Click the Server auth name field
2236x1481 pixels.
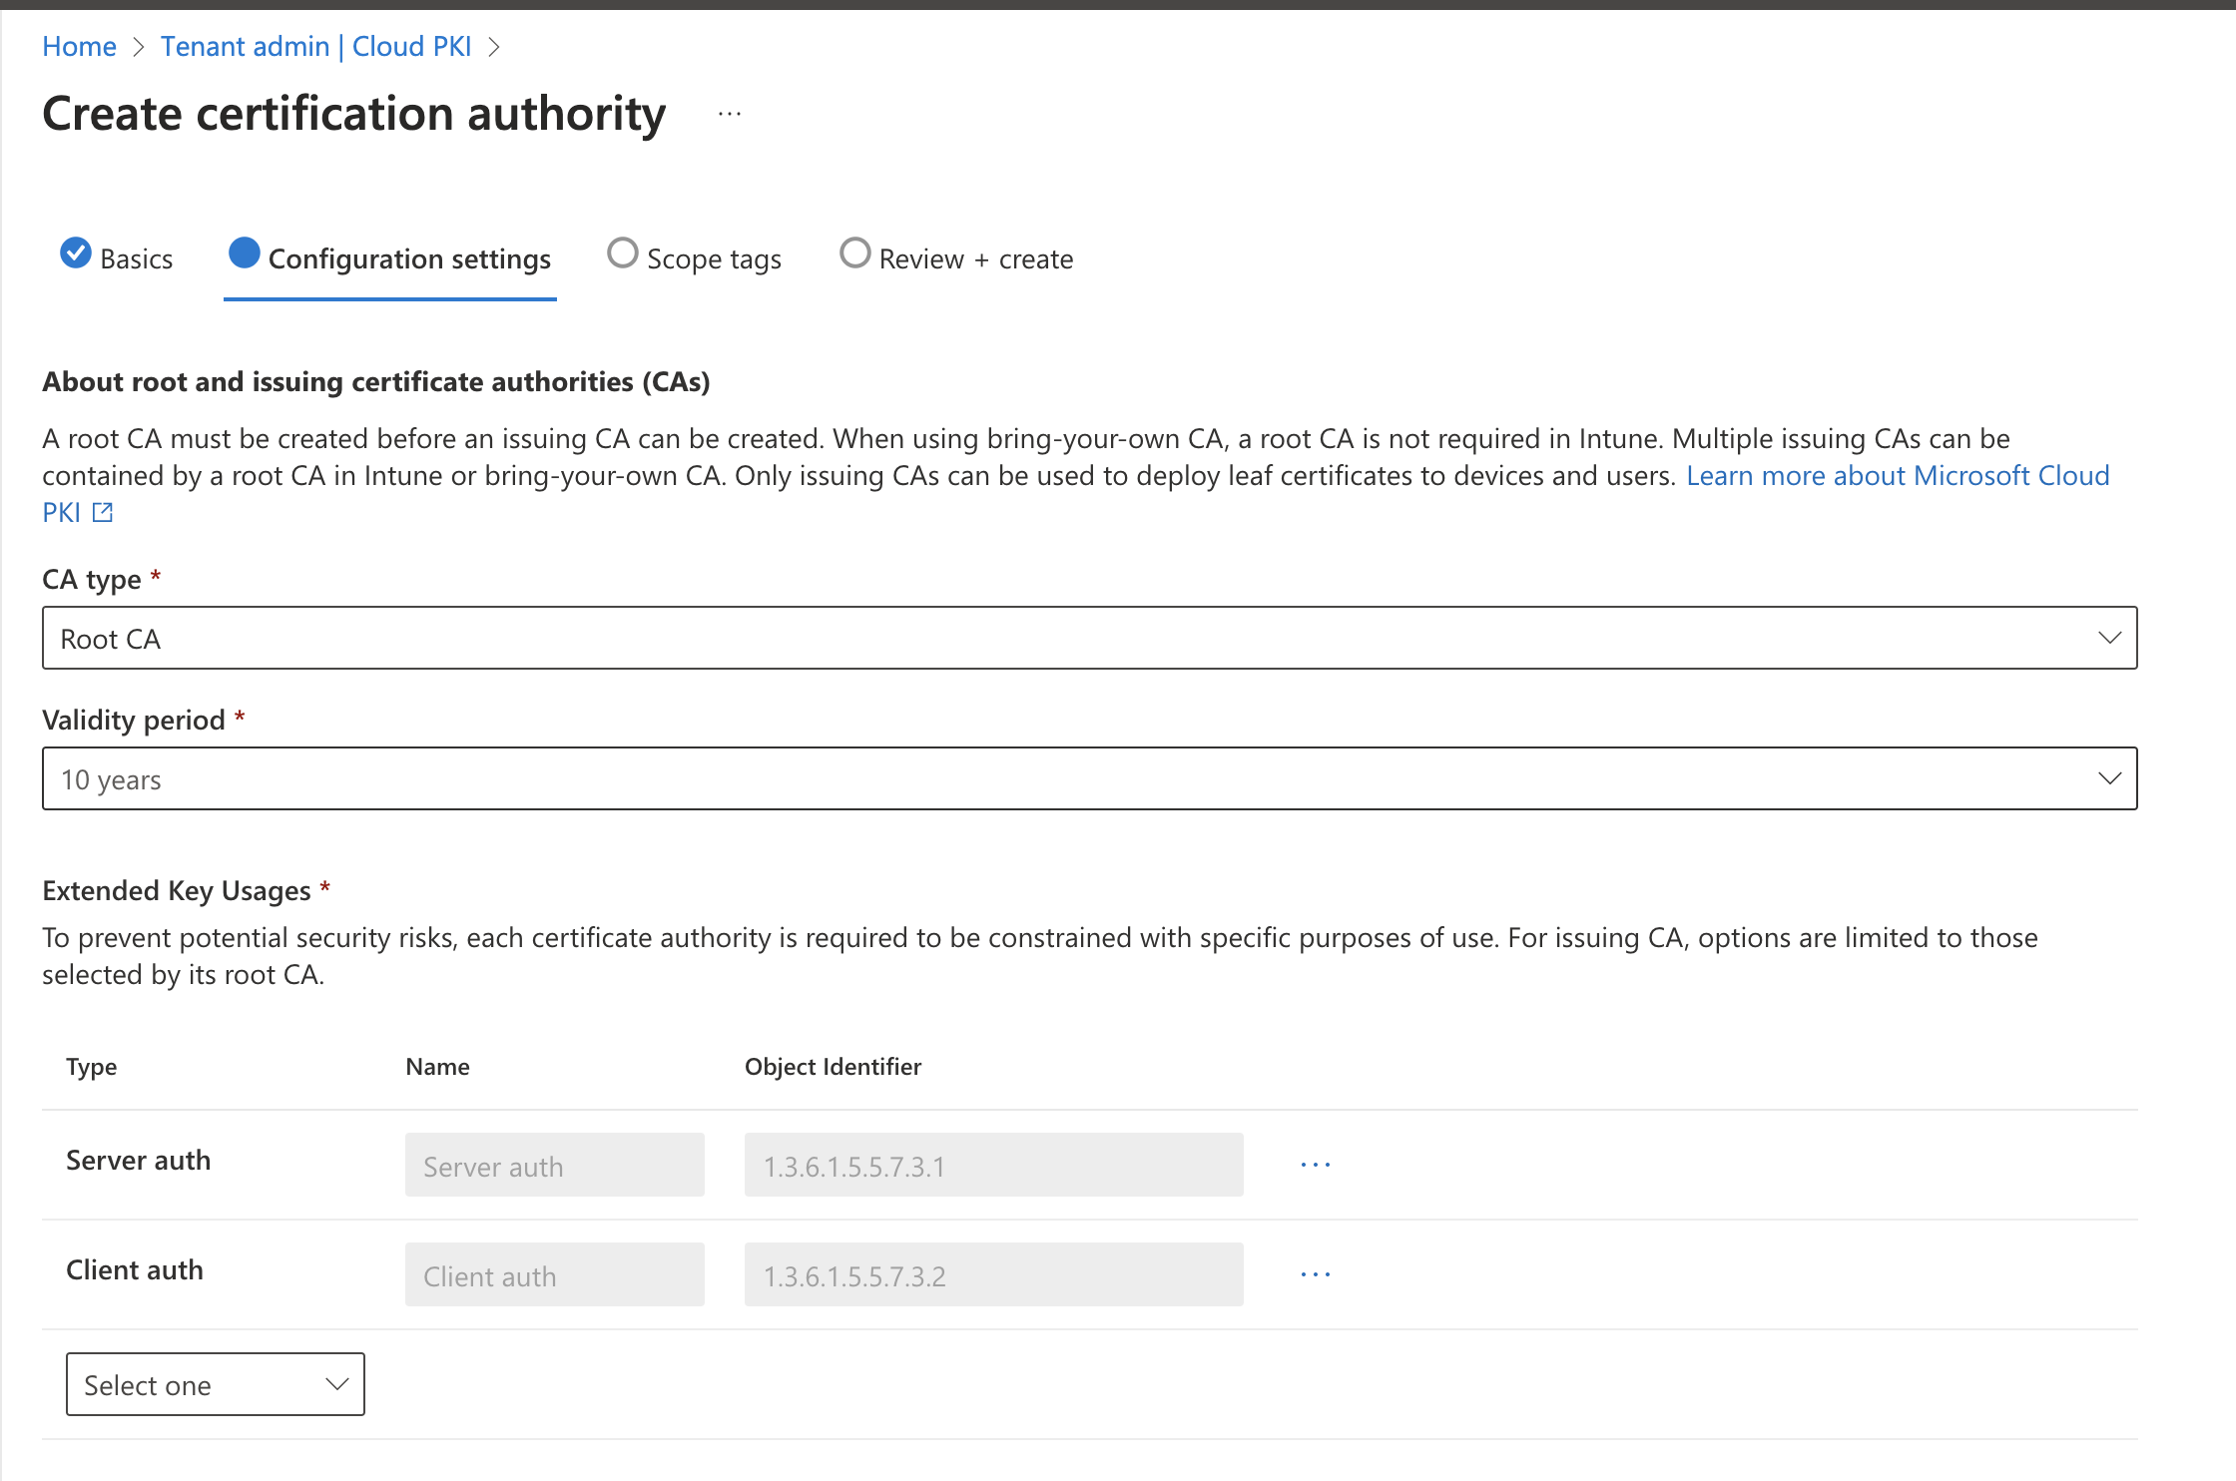tap(555, 1165)
